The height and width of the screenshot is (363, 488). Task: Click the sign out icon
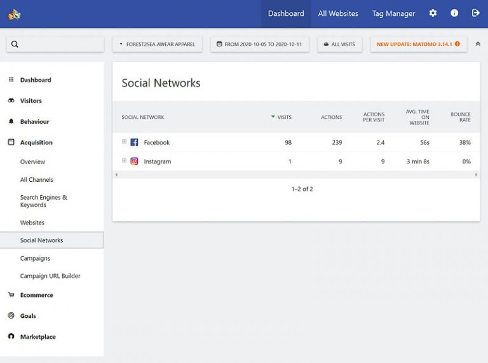point(476,13)
